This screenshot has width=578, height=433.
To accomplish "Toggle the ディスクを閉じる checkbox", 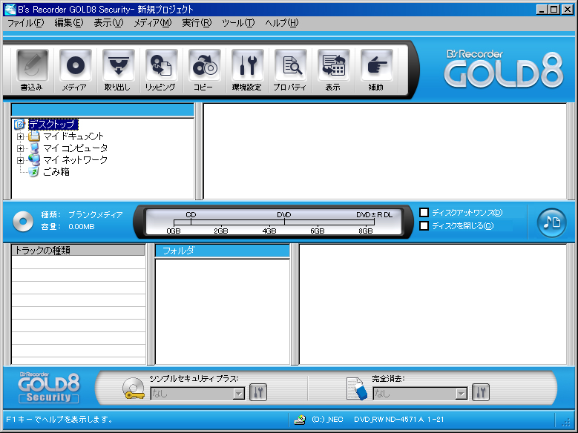I will click(x=424, y=226).
